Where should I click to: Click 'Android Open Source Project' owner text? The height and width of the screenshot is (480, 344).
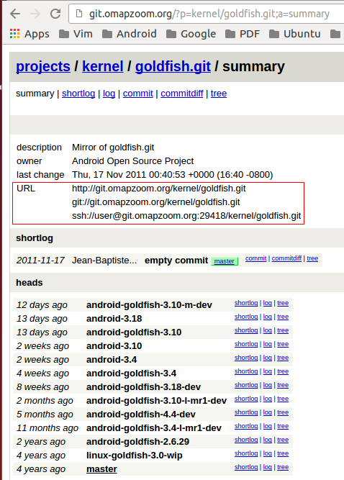(x=133, y=161)
